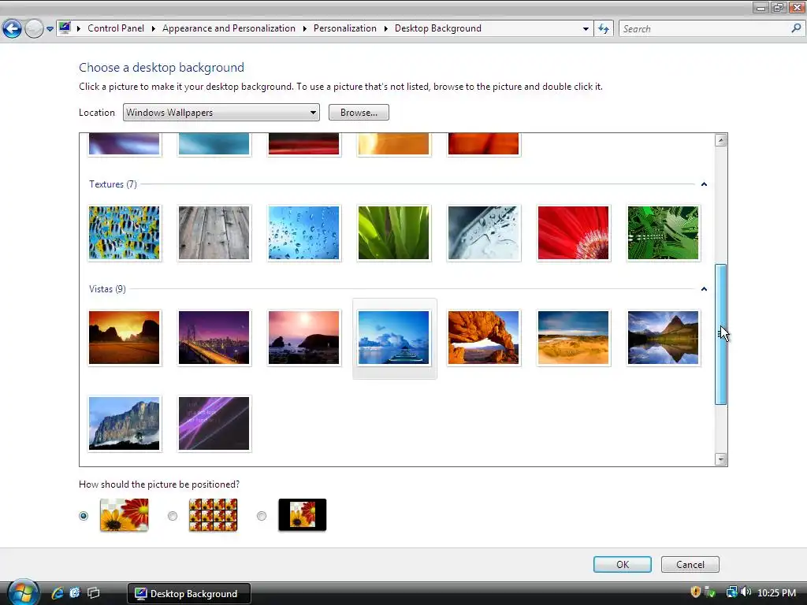Collapse the Vistas group chevron
Viewport: 807px width, 605px height.
pyautogui.click(x=704, y=289)
